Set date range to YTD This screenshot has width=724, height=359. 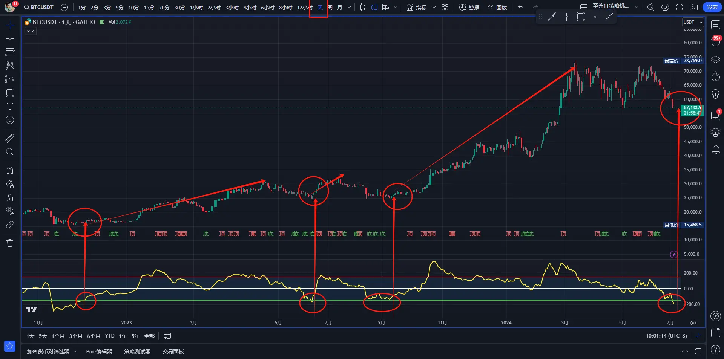point(110,336)
